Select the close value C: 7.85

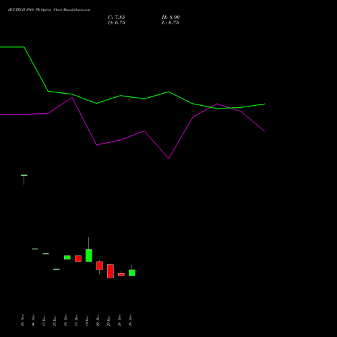tap(117, 18)
